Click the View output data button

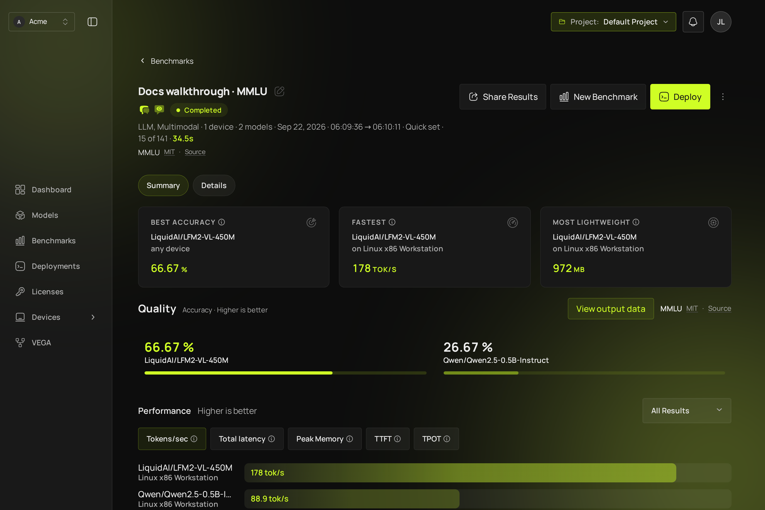[610, 309]
